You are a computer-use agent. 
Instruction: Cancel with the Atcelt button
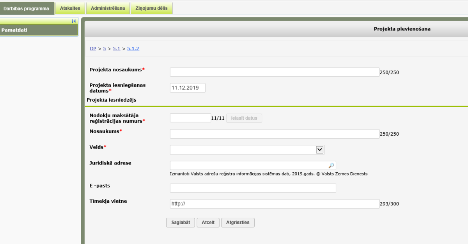[208, 223]
